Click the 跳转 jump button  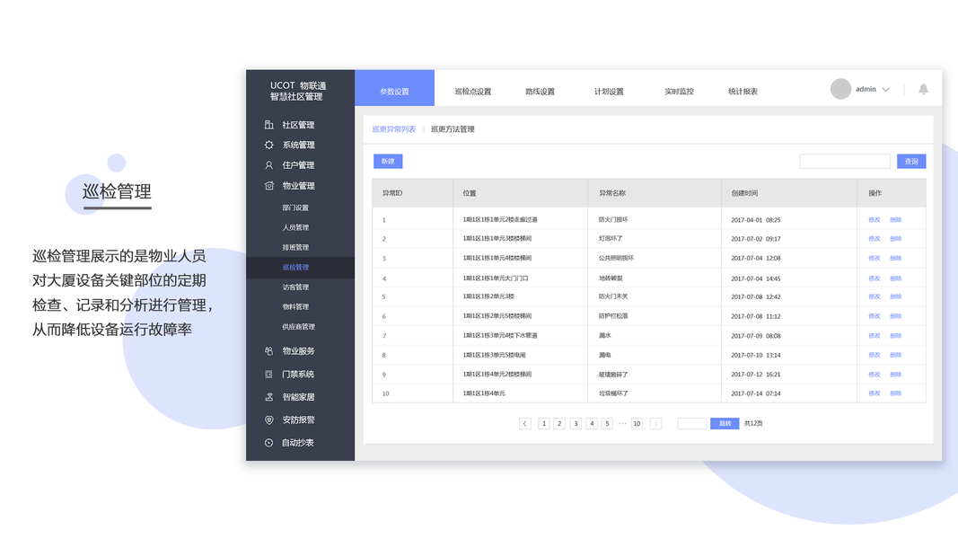pos(725,423)
